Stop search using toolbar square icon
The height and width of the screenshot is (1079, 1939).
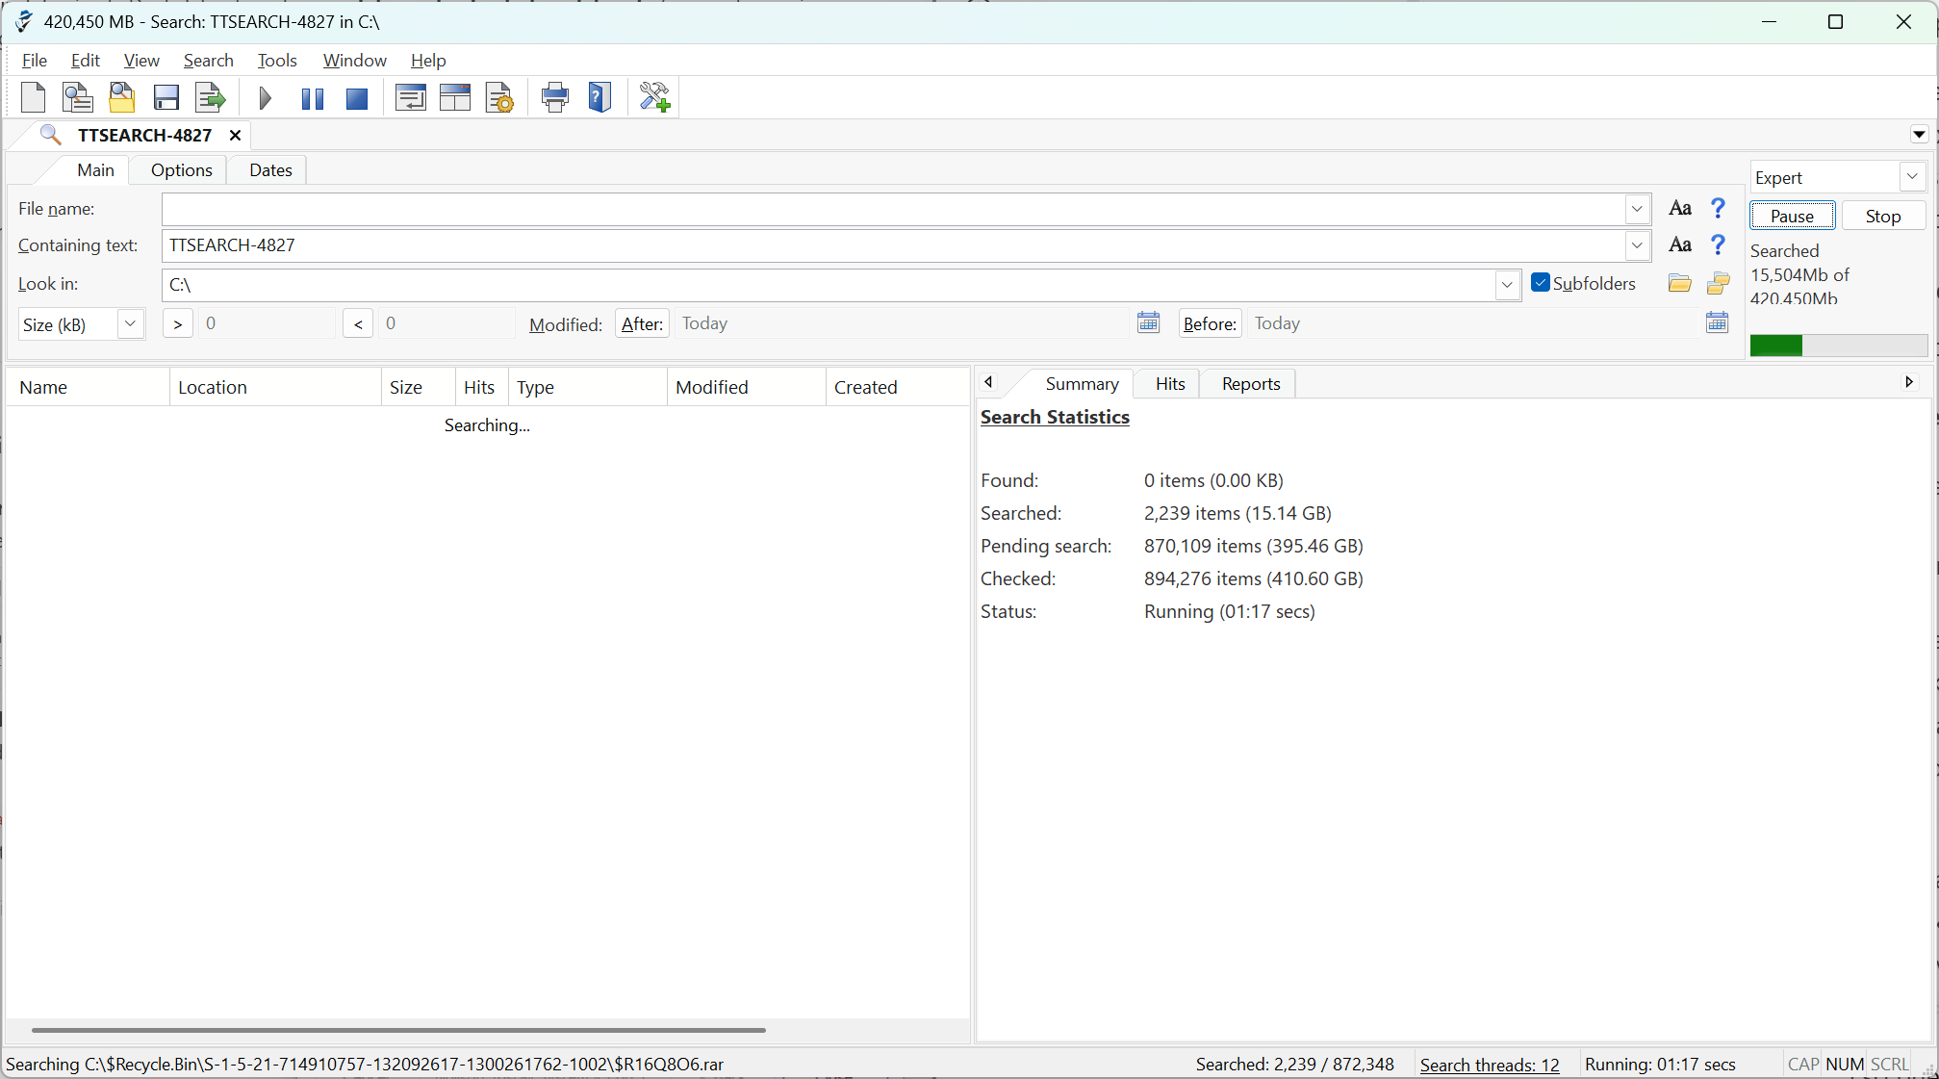[357, 98]
